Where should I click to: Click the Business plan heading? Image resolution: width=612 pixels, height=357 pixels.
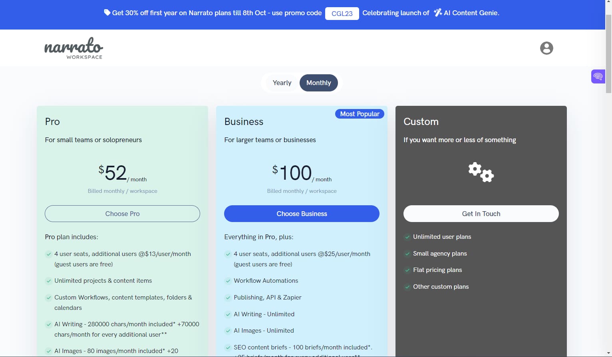(244, 122)
